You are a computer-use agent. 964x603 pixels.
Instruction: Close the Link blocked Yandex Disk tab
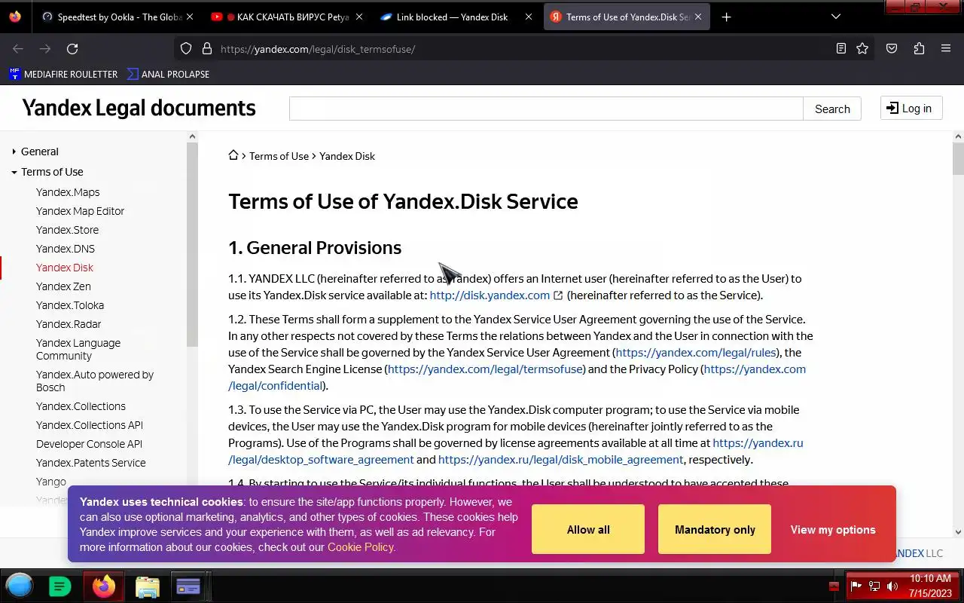[529, 17]
